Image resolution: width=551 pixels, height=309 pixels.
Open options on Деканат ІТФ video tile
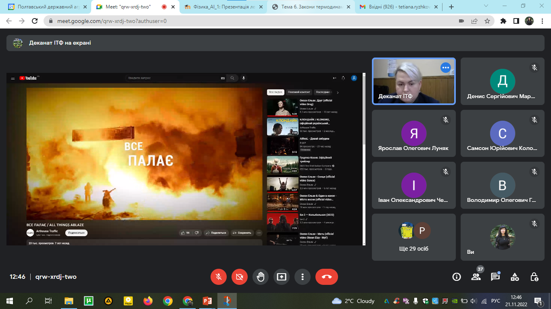tap(445, 68)
